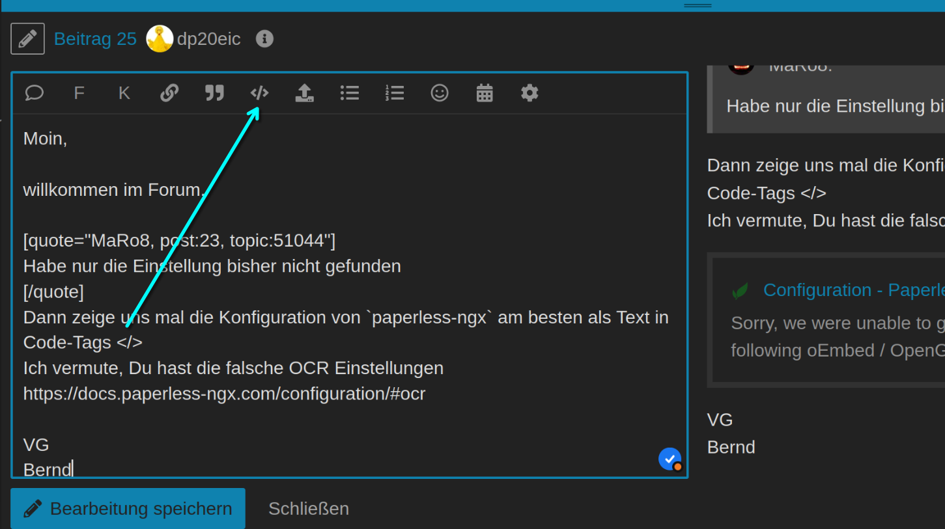
Task: Click Schließen to close the editor
Action: point(309,508)
